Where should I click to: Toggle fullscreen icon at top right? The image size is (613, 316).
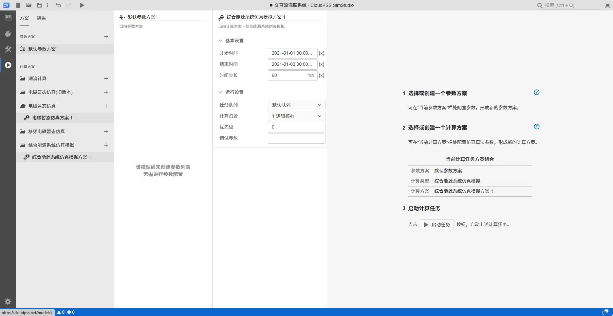607,5
